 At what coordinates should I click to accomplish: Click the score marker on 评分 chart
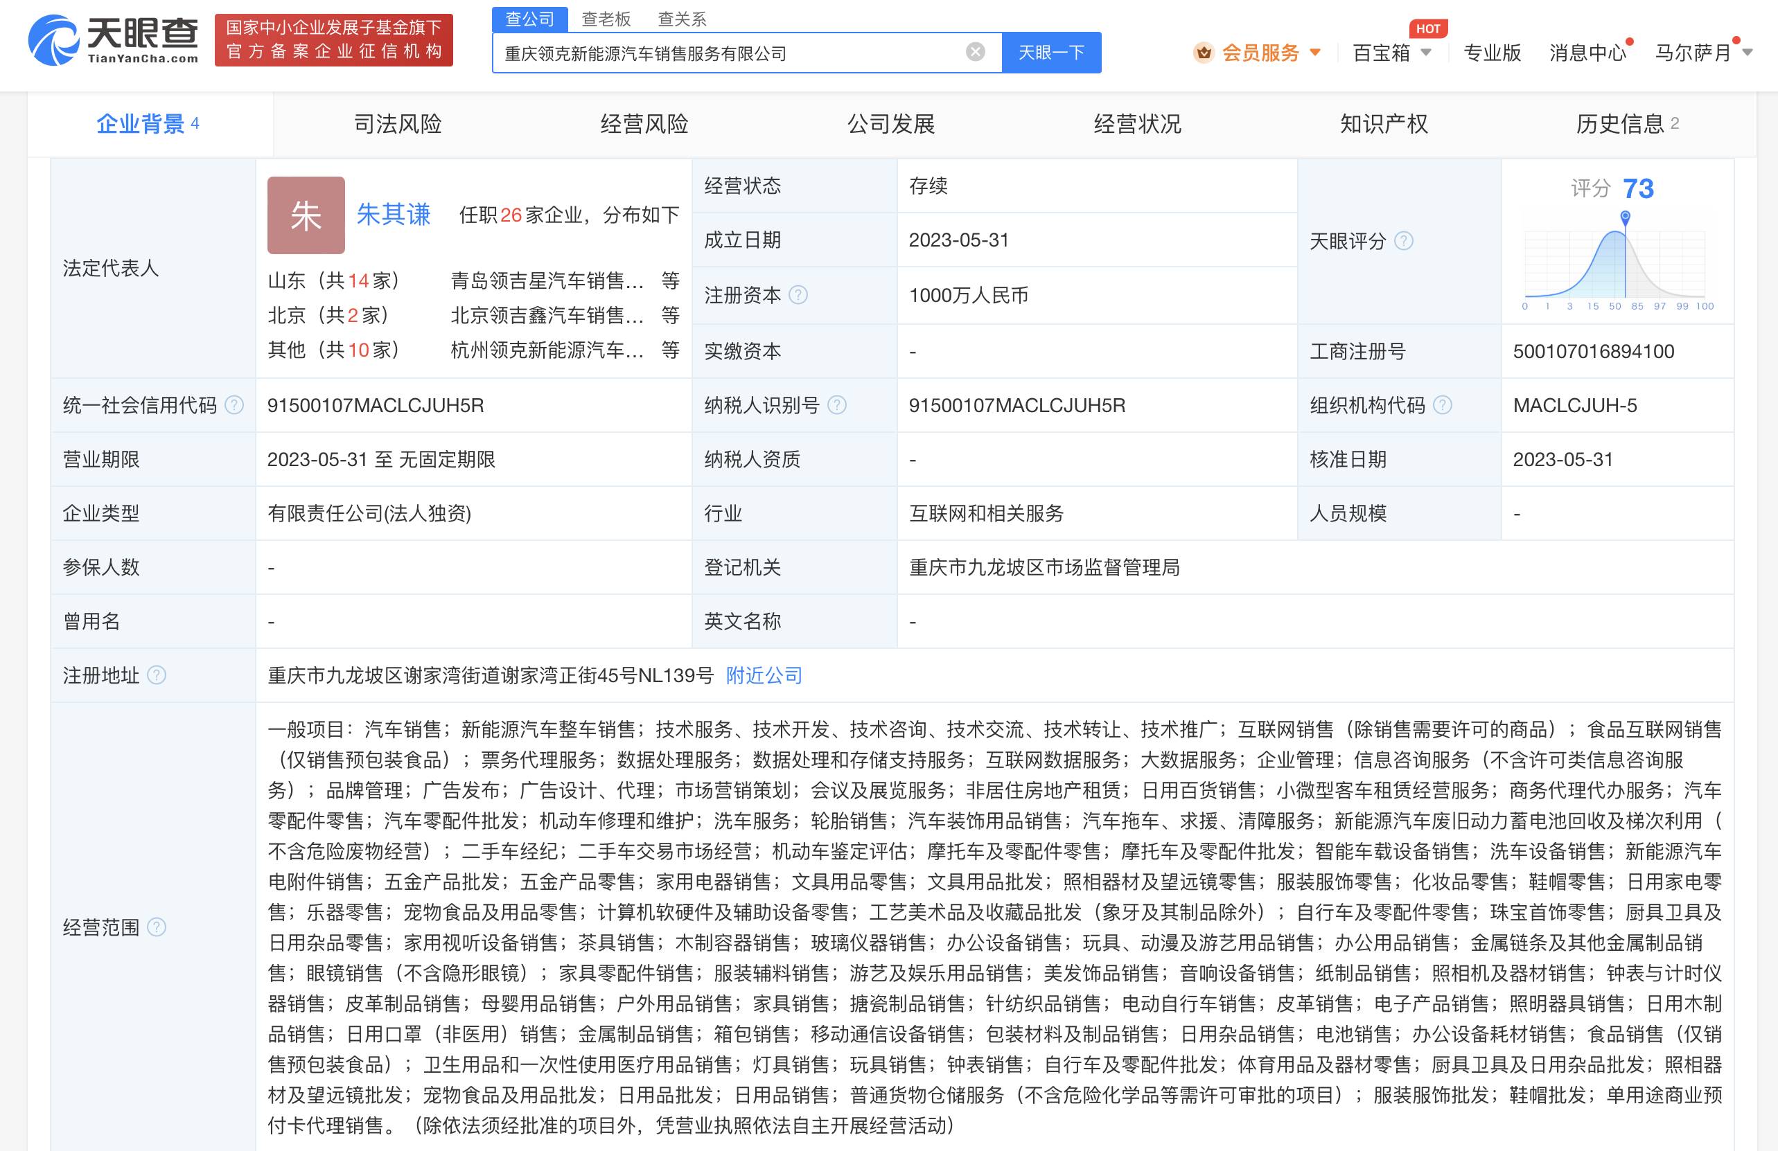coord(1625,217)
